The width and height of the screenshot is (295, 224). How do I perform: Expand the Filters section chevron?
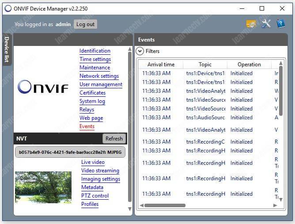[140, 51]
